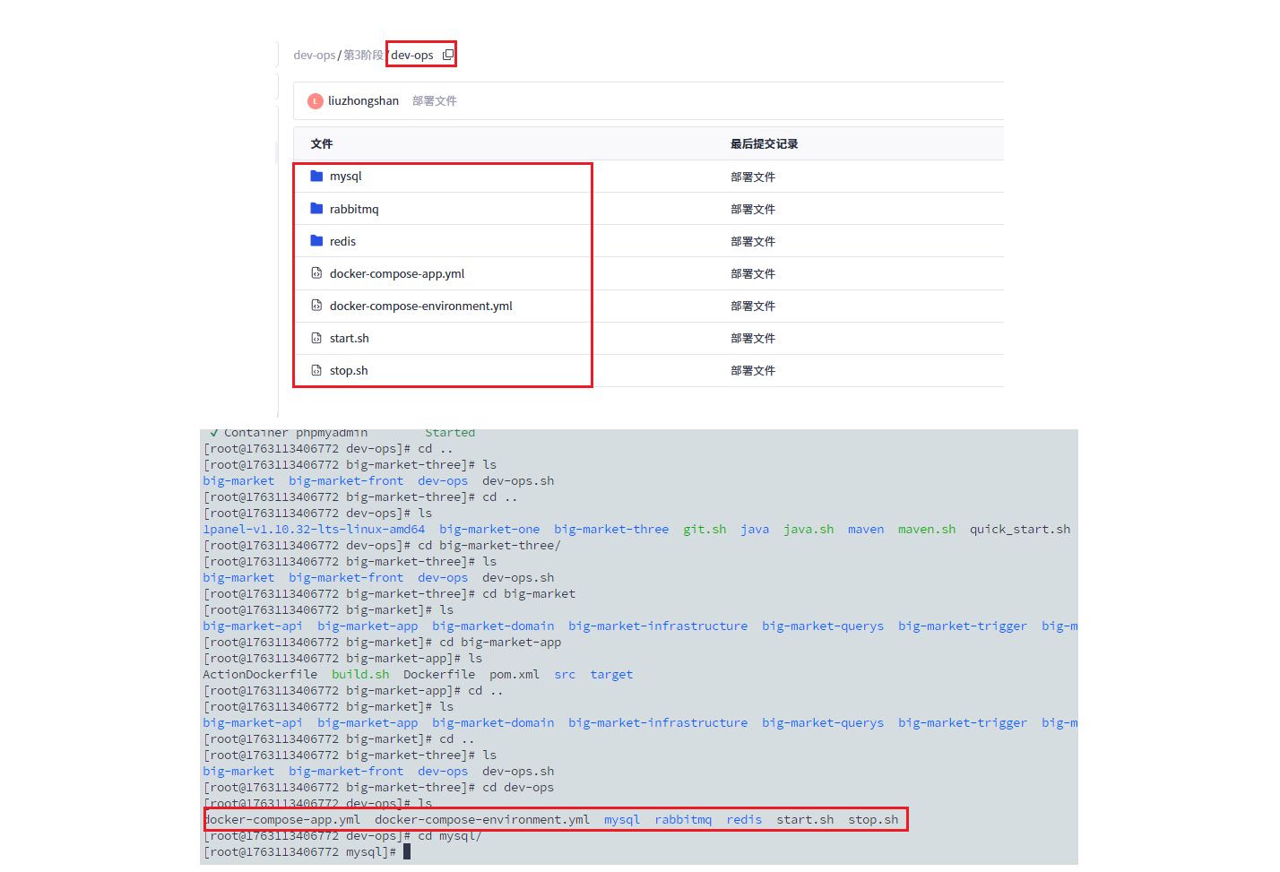Open the stop.sh file
Screen dimensions: 1280x872
point(349,370)
